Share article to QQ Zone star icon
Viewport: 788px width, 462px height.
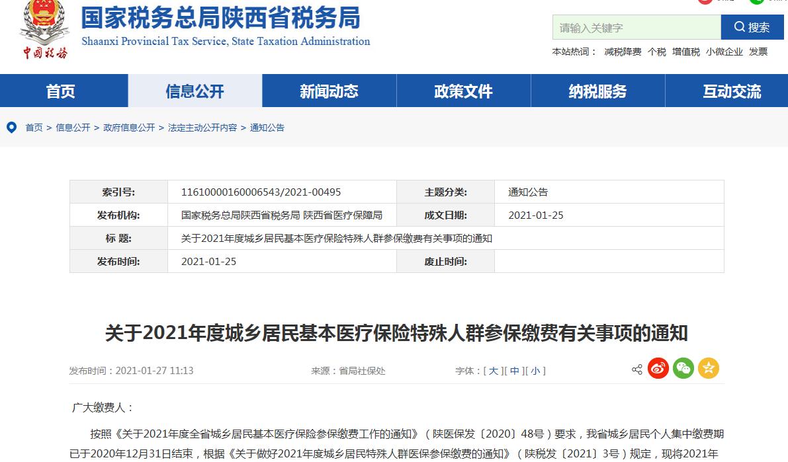tap(708, 369)
